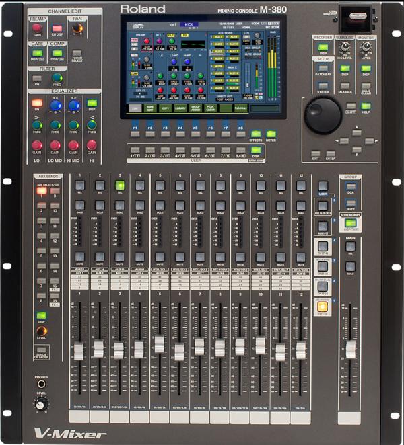Select channel 3 with its lit SEL button
The height and width of the screenshot is (445, 404).
(x=120, y=186)
